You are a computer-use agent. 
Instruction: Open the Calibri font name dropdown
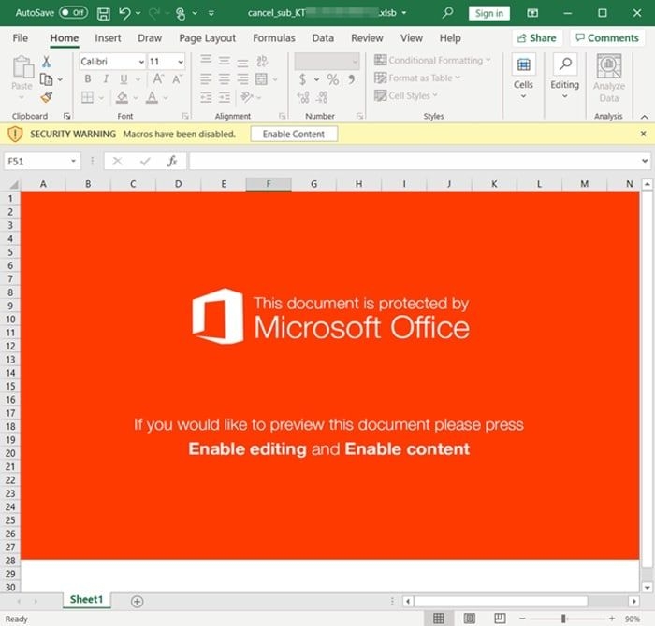coord(141,62)
